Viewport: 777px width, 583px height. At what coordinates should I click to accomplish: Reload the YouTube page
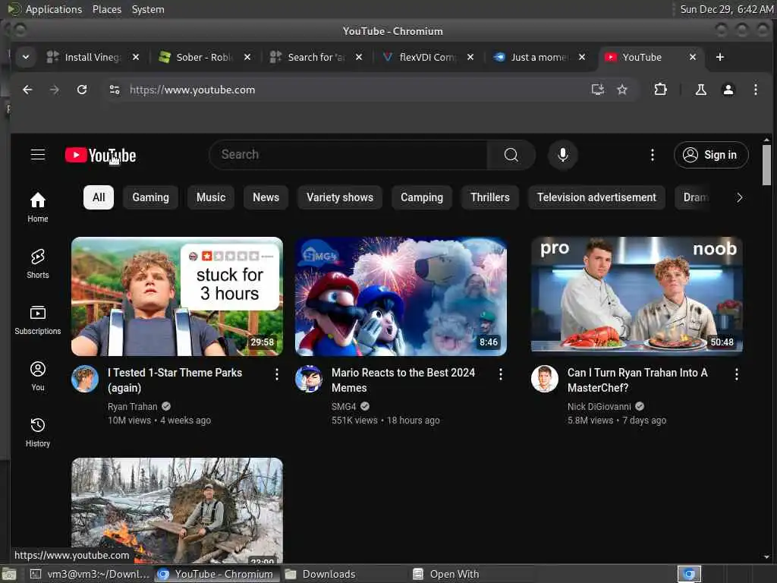82,90
